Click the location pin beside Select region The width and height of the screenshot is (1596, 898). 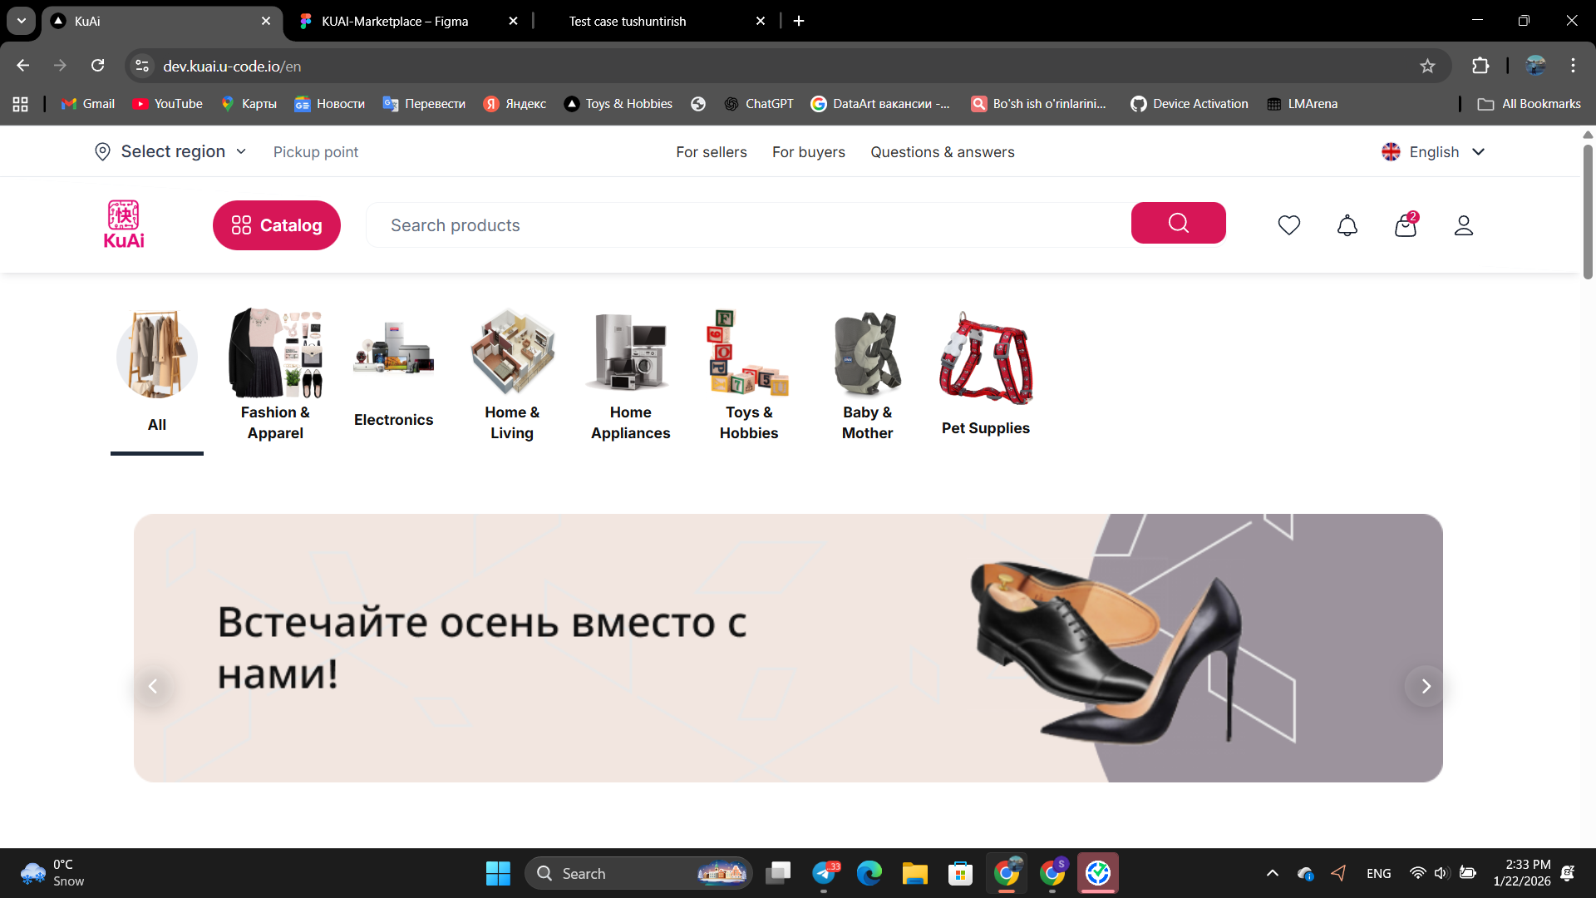[x=101, y=151]
